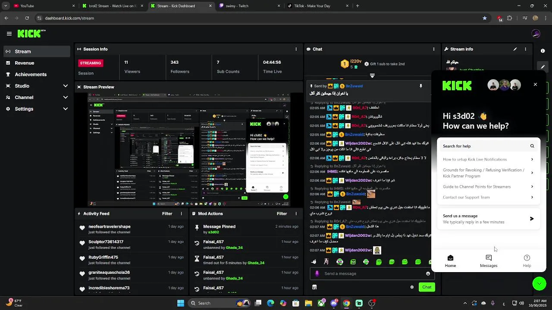This screenshot has height=310, width=552.
Task: Insert the first quick emote in chat bar
Action: [314, 262]
